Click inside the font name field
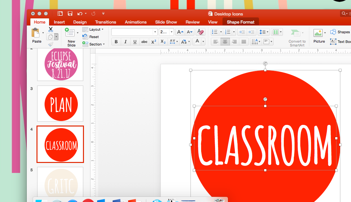The image size is (351, 202). tap(132, 32)
